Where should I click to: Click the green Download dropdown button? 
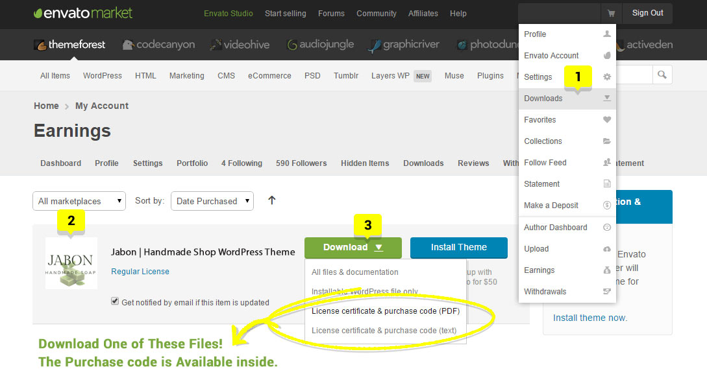353,247
